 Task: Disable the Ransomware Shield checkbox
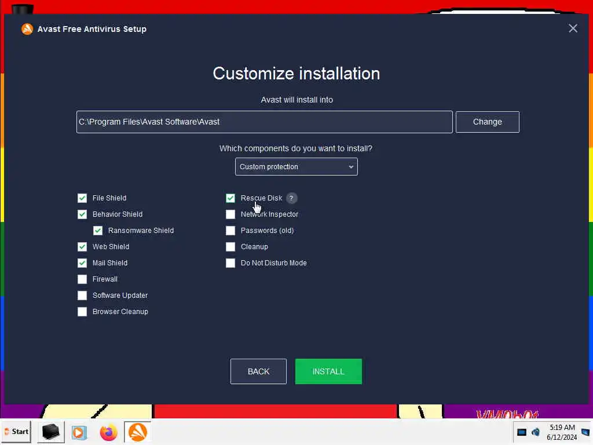(x=97, y=231)
